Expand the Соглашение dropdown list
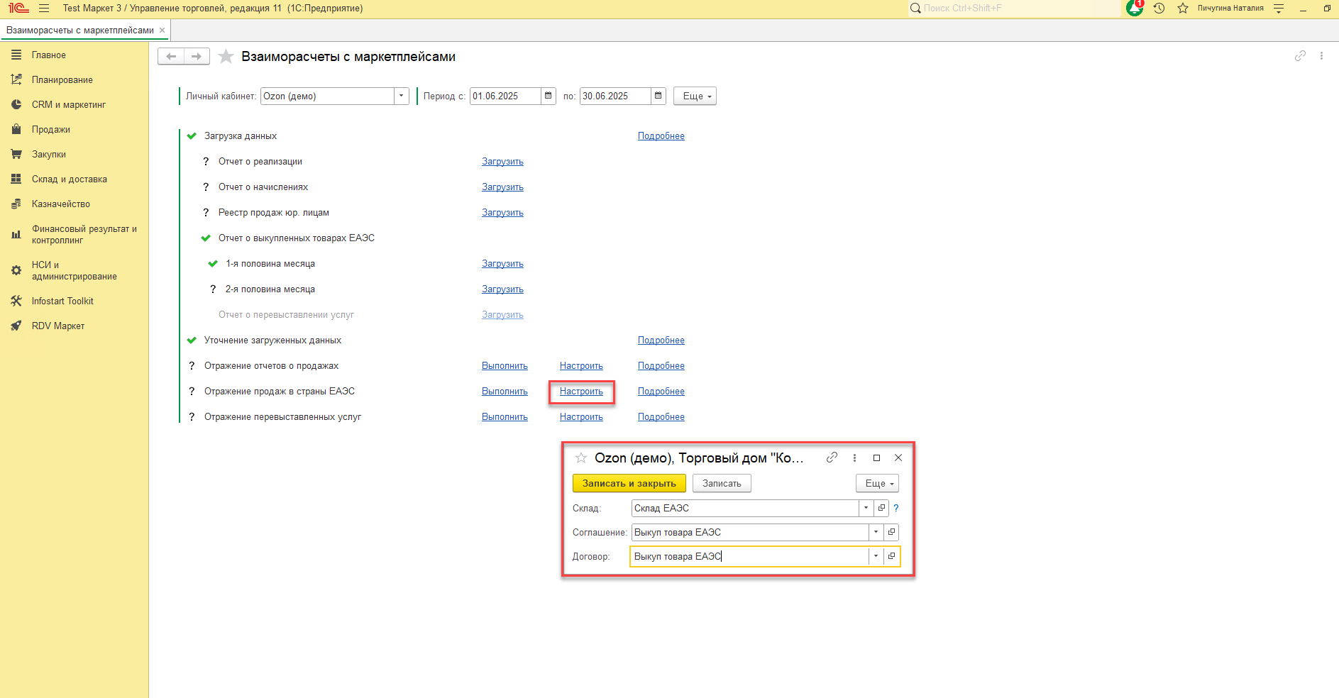The width and height of the screenshot is (1339, 698). click(x=876, y=532)
